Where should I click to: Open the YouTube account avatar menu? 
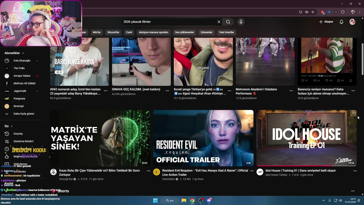tap(352, 22)
